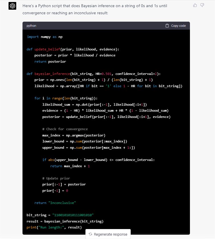Click the 'prior[-1] = 0' line
The width and height of the screenshot is (215, 239).
[x=55, y=191]
